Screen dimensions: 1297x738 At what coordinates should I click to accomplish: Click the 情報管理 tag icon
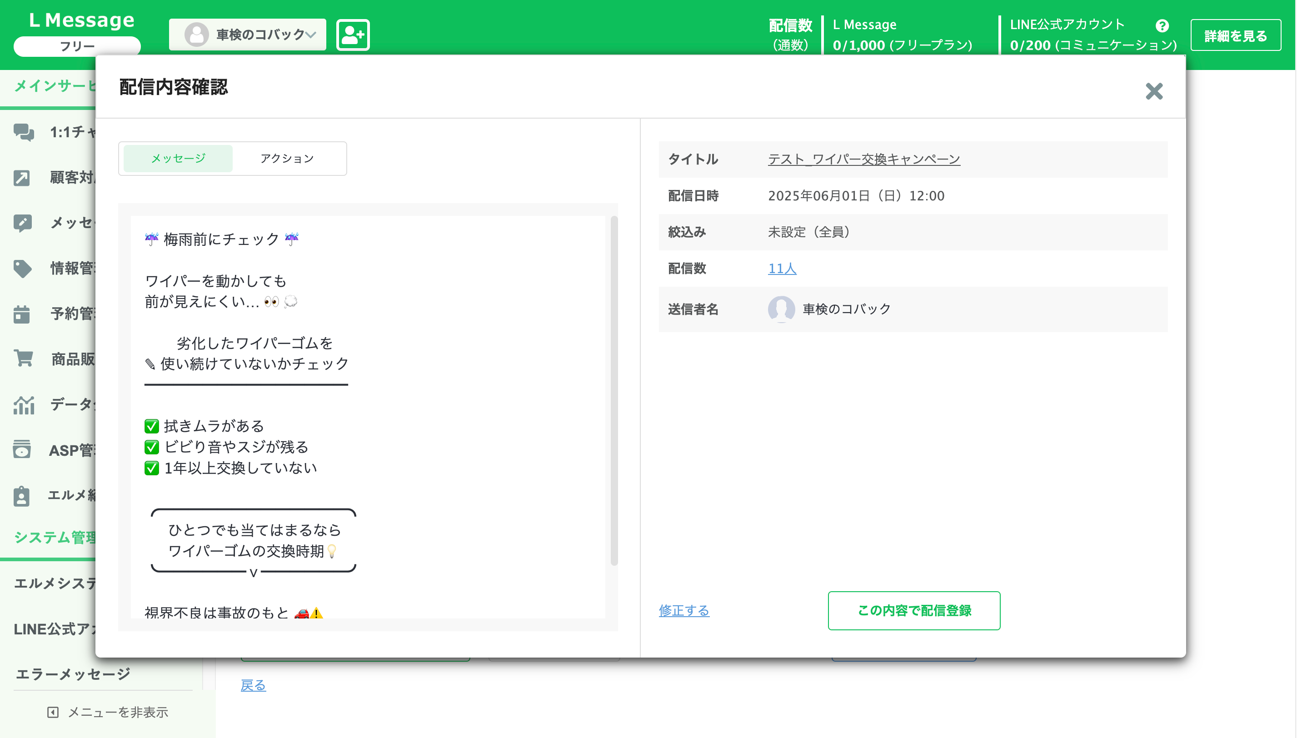pyautogui.click(x=22, y=268)
